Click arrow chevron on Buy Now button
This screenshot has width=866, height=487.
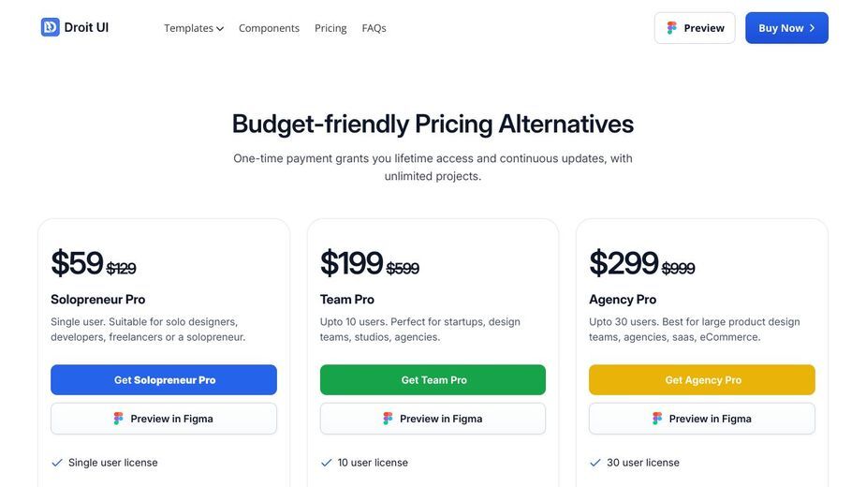pyautogui.click(x=812, y=28)
